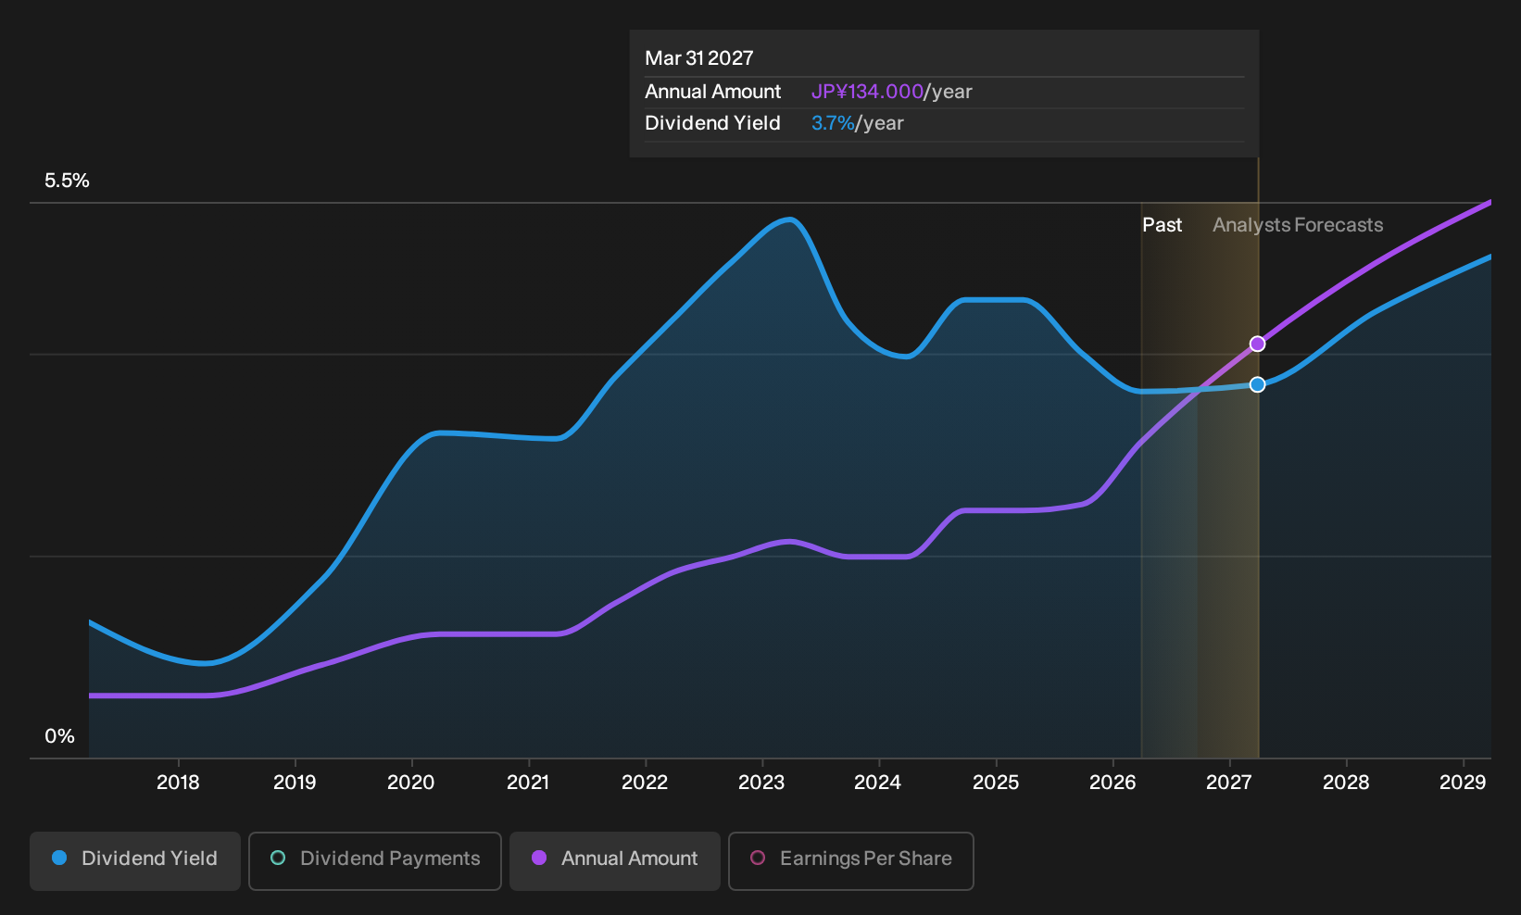
Task: Click the 3.7% dividend yield value
Action: (833, 123)
